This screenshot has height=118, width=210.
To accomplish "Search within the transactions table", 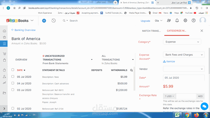I will click(131, 70).
